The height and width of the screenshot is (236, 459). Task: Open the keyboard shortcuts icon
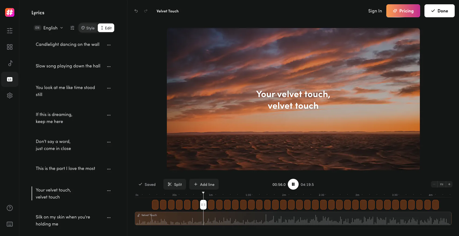tap(10, 224)
